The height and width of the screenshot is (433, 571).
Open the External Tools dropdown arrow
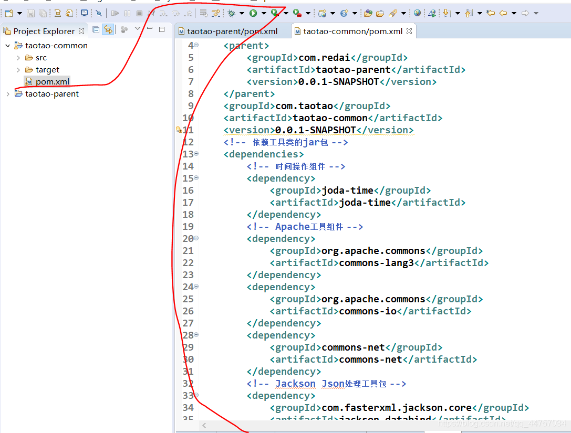tap(308, 14)
